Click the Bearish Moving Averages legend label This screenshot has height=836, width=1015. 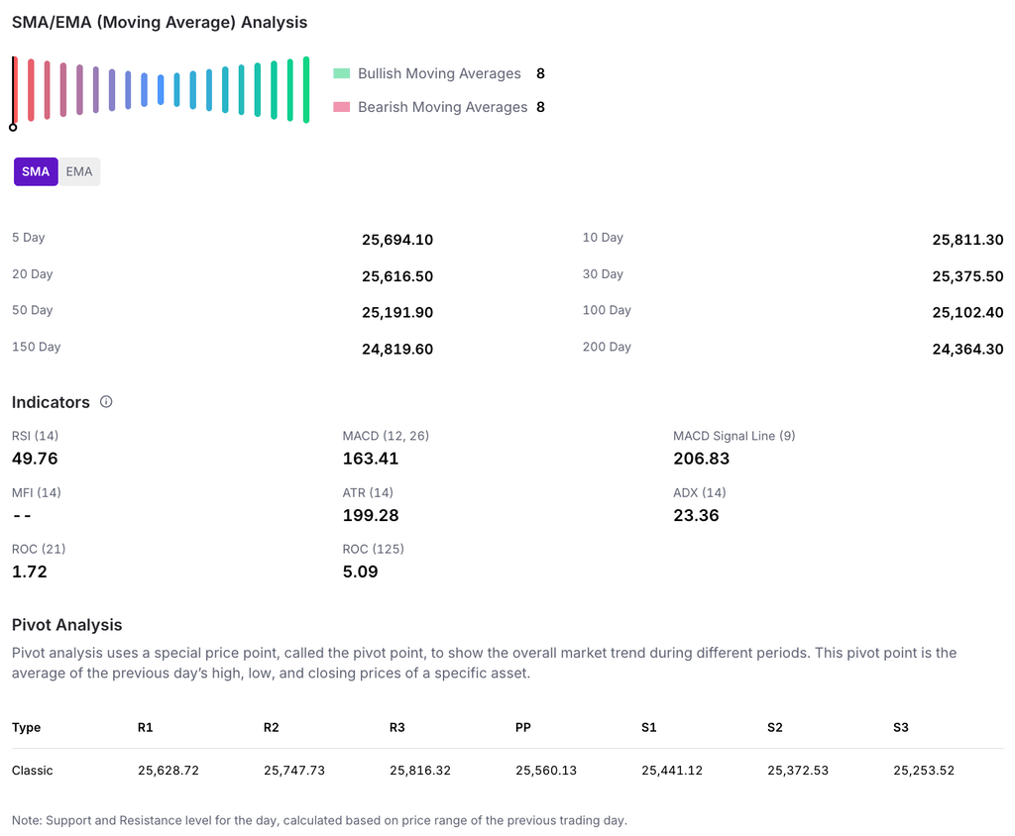(442, 107)
